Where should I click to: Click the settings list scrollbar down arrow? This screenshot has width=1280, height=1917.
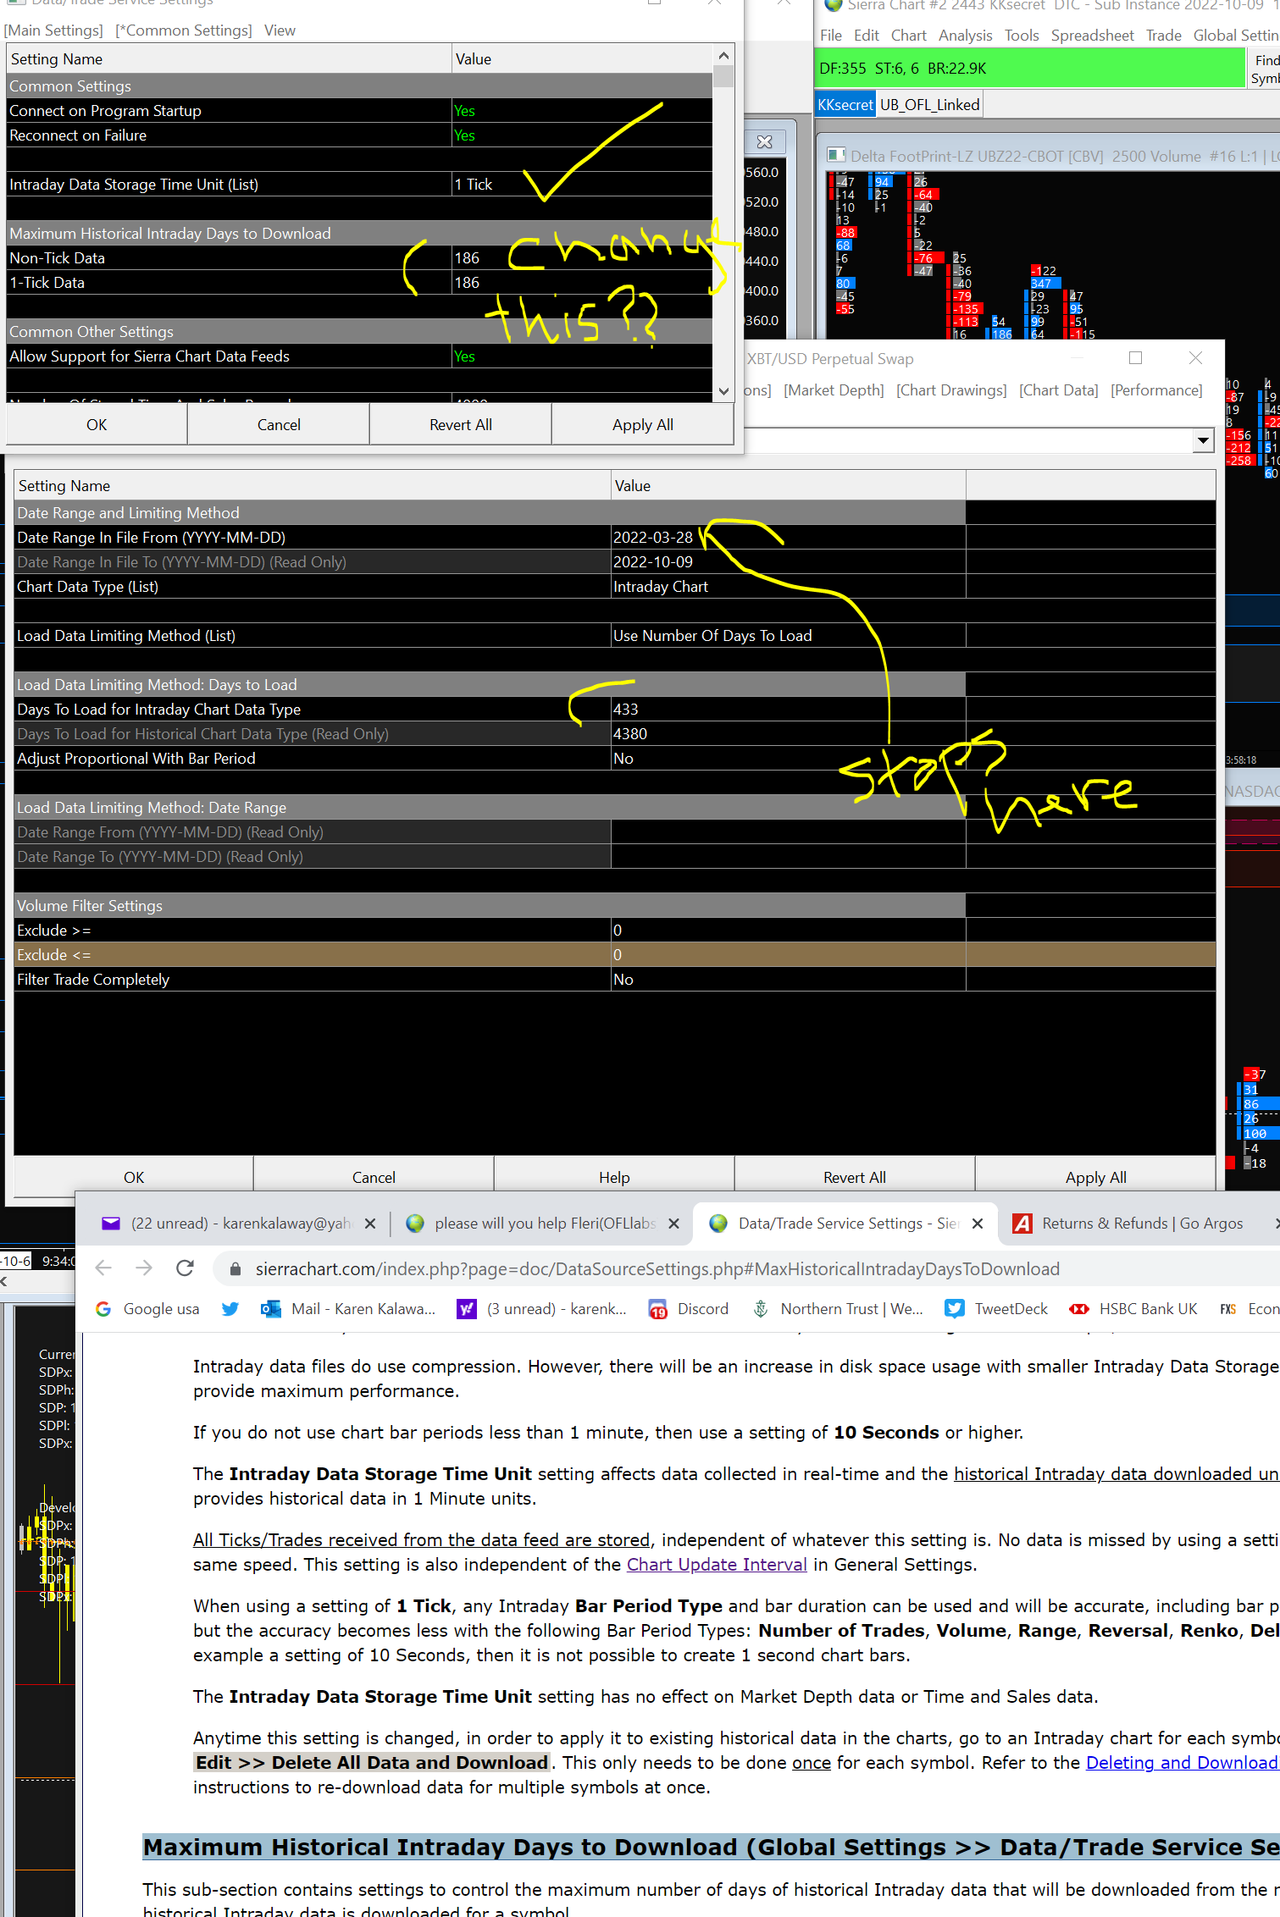tap(723, 391)
